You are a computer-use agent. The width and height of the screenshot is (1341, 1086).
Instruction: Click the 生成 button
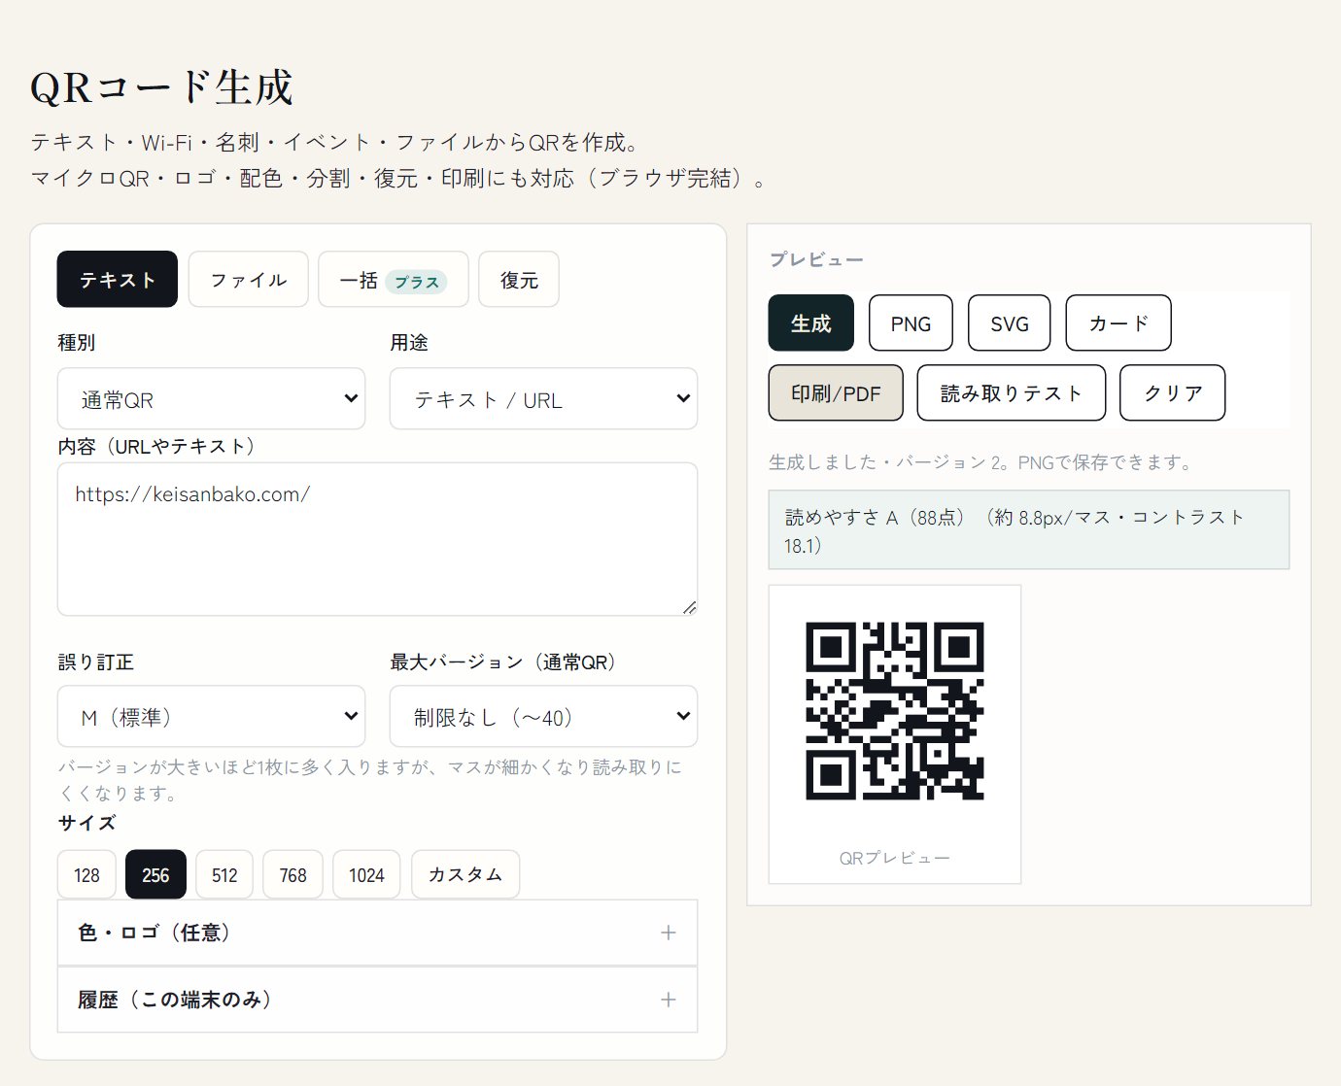811,323
